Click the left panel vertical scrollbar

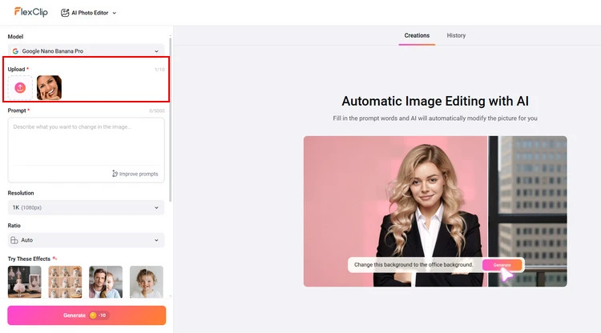tap(170, 119)
